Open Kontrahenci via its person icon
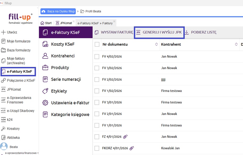Viewport: 243px width, 155px height. (x=45, y=56)
